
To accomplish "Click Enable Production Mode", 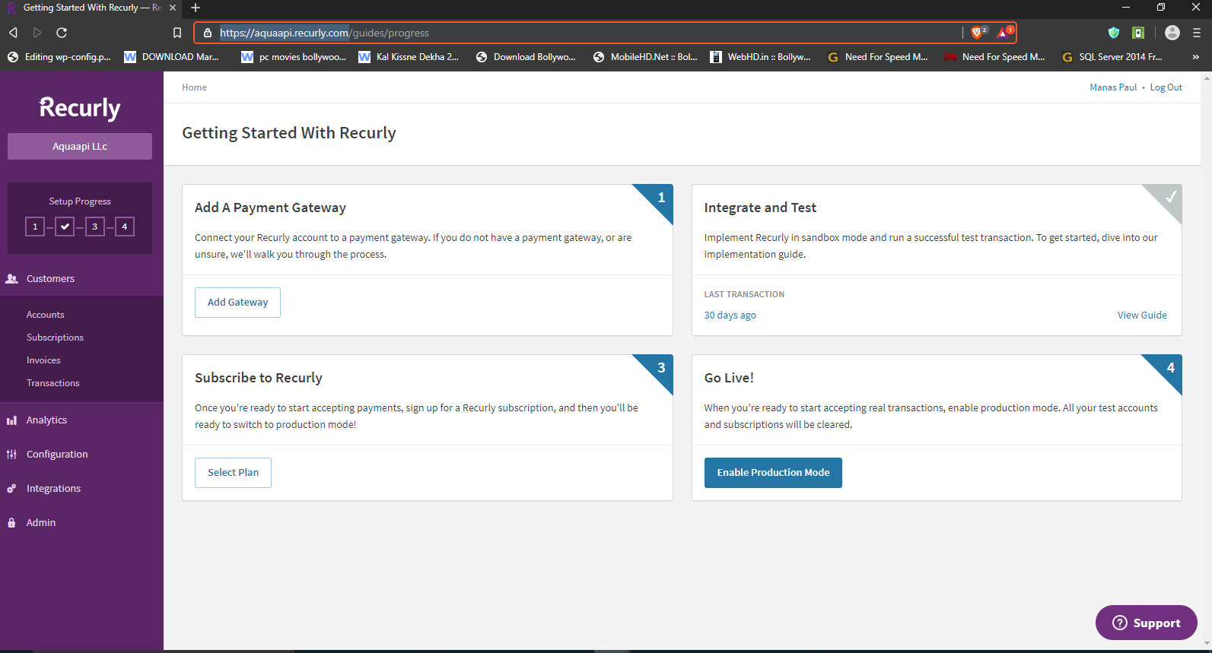I will [773, 473].
